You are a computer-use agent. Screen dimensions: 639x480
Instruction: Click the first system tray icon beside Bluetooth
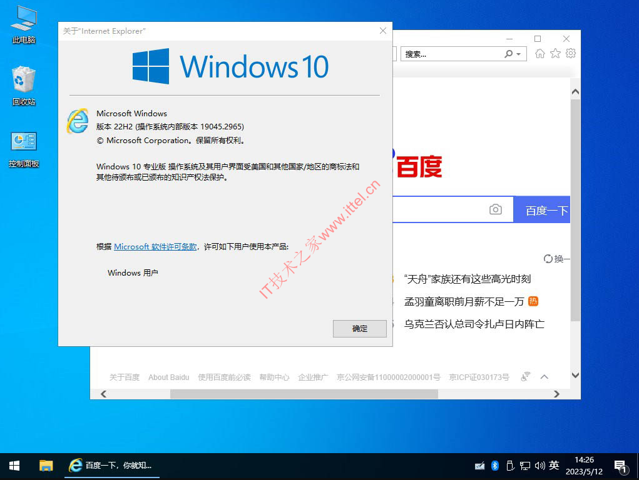pyautogui.click(x=479, y=466)
